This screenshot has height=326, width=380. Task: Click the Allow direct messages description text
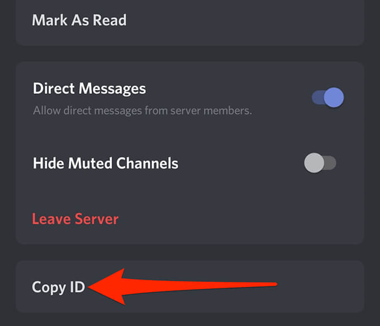tap(142, 111)
